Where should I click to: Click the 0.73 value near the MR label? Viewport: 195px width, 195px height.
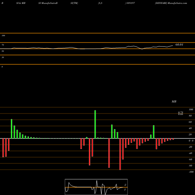(181, 112)
